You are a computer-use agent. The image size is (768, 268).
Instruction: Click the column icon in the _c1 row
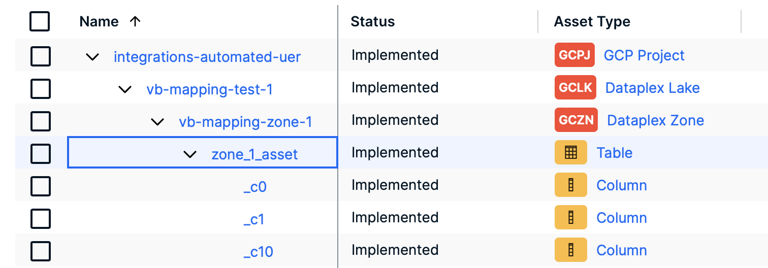(571, 218)
